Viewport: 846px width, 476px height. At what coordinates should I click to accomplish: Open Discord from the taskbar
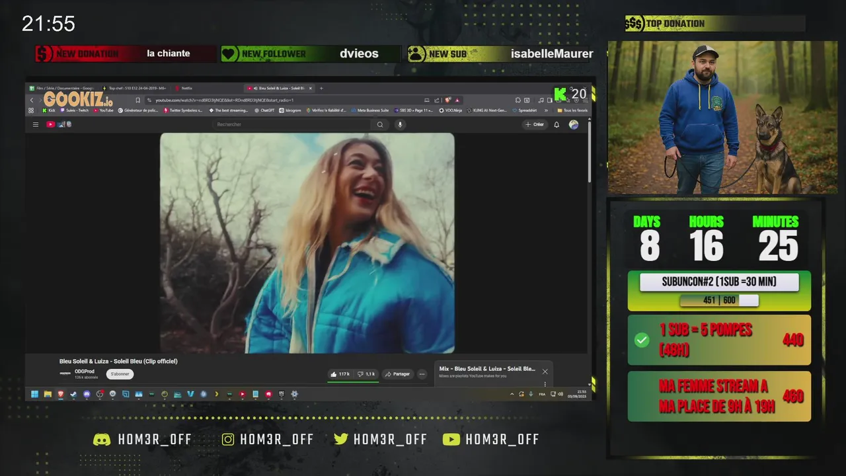87,394
